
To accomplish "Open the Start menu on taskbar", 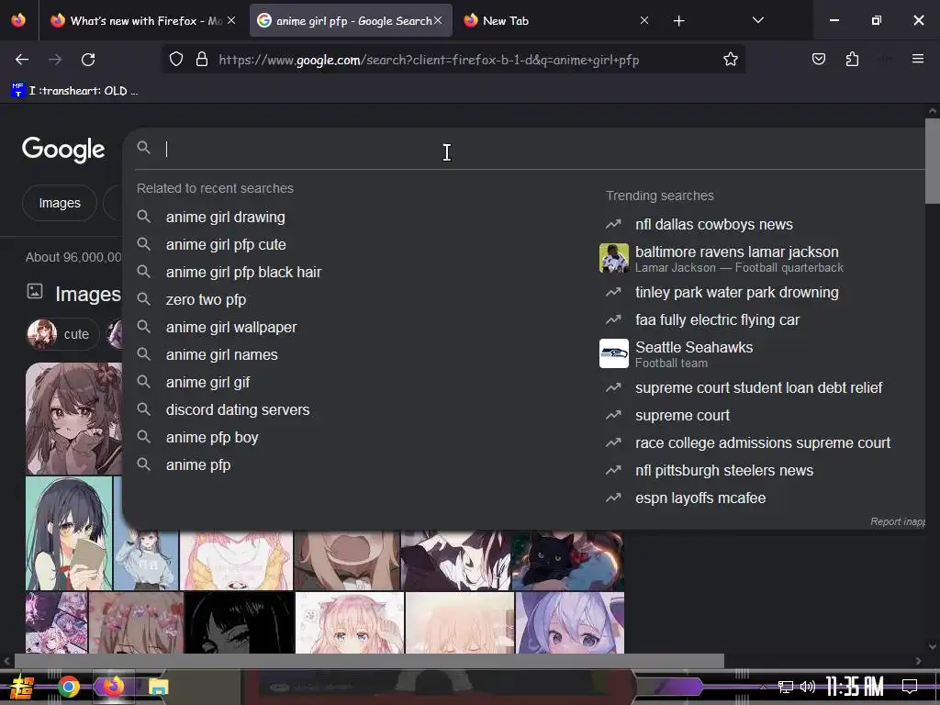I will click(22, 687).
